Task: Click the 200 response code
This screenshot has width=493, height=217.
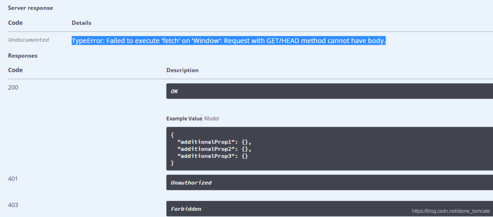Action: click(13, 87)
